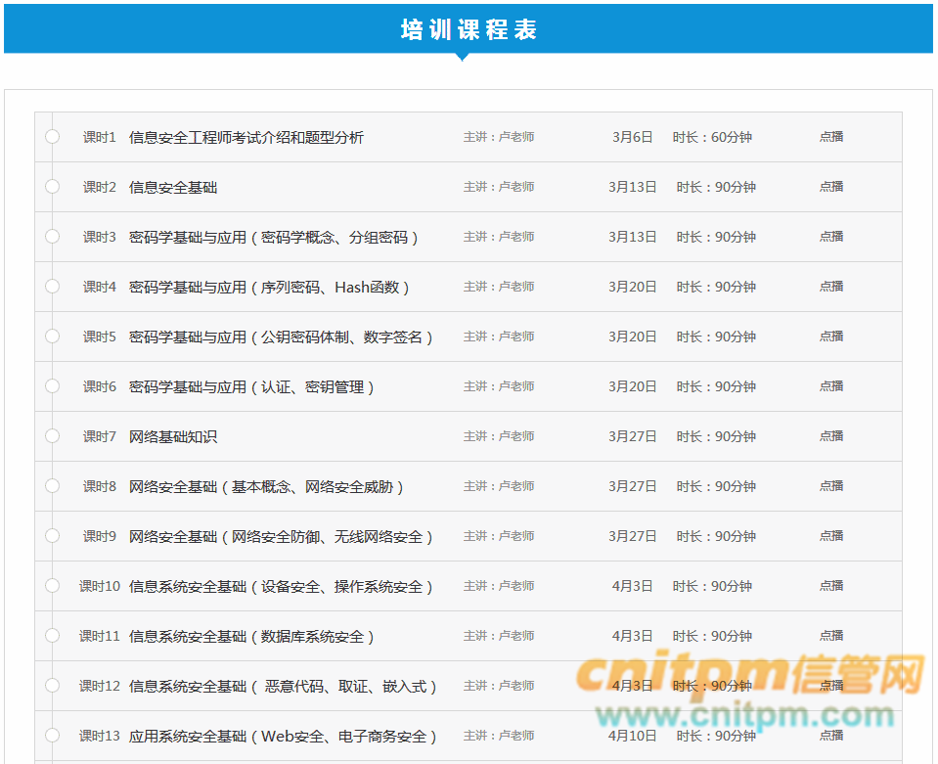The image size is (938, 764).
Task: Click the circle marker beside 课时1
Action: 53,137
